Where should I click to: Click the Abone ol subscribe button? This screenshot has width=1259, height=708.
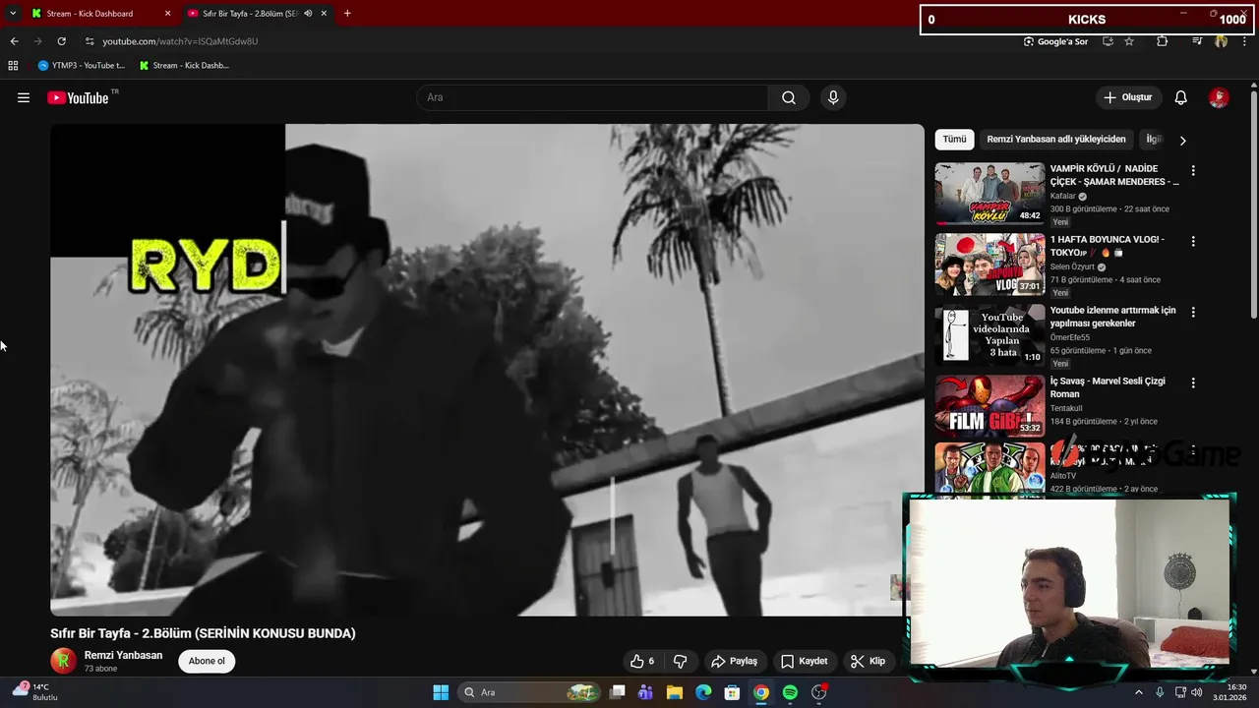pos(207,661)
